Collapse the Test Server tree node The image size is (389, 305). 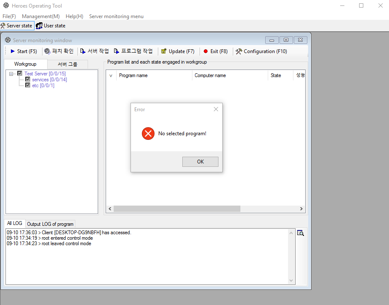(x=11, y=74)
